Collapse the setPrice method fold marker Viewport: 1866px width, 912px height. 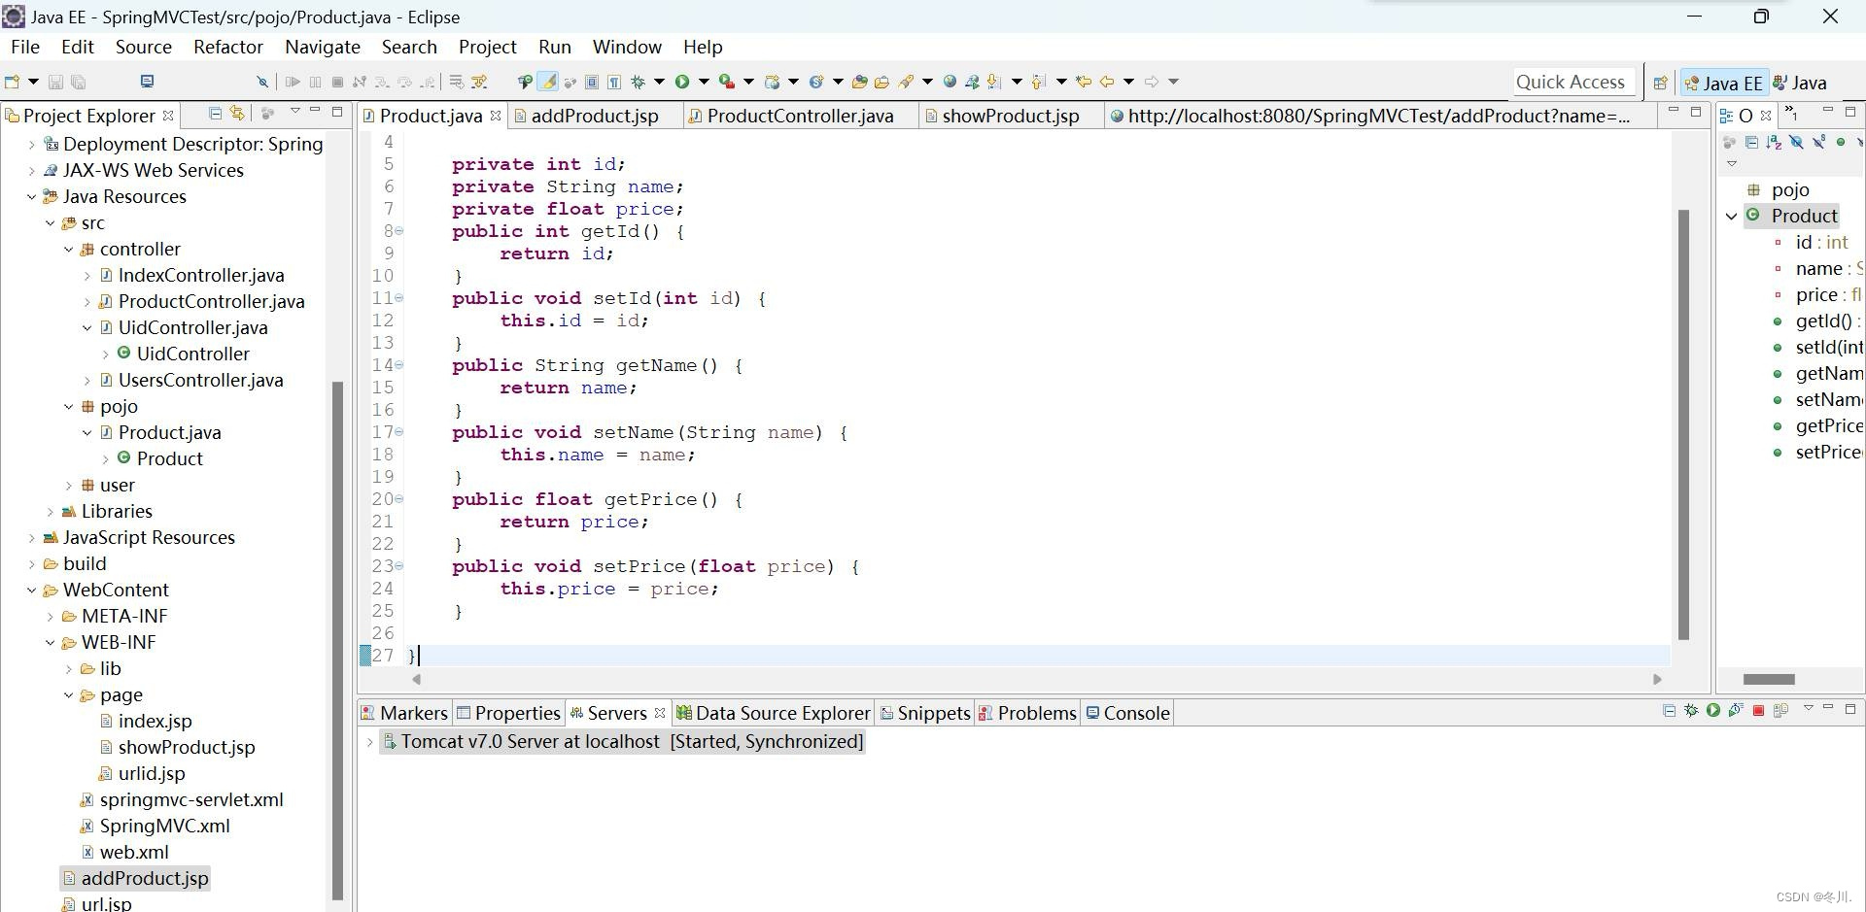398,566
